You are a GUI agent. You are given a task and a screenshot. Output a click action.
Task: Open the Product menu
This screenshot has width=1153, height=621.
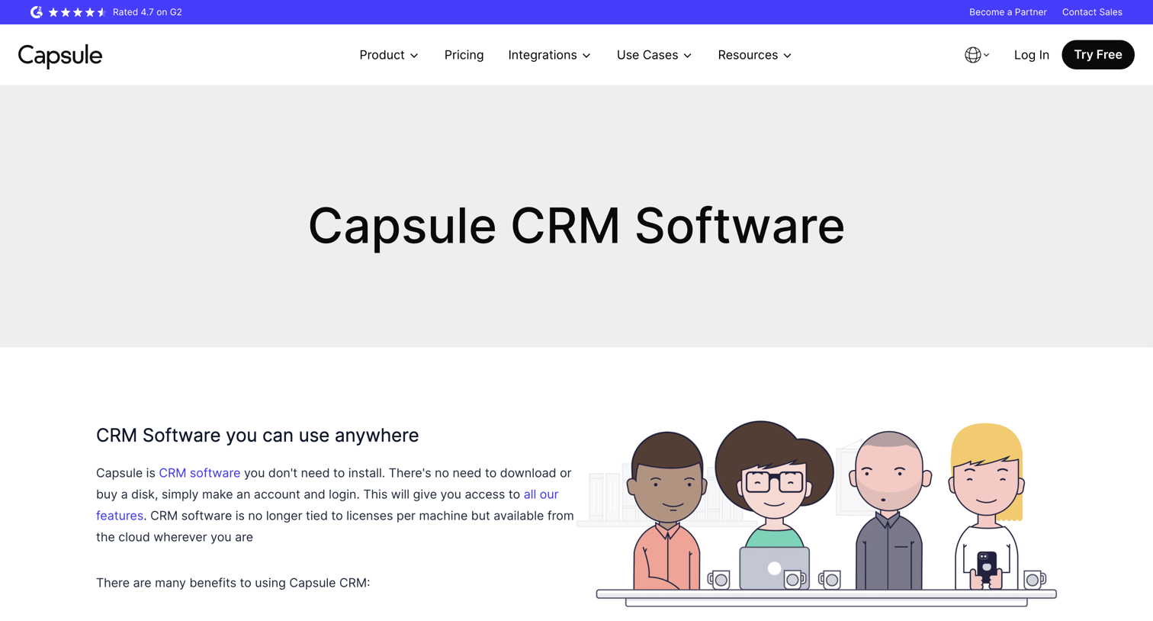(389, 55)
